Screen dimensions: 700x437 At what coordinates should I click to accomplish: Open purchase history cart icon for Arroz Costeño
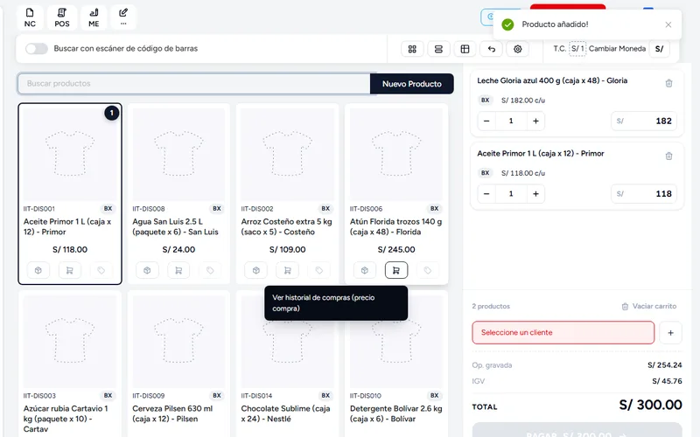[288, 270]
